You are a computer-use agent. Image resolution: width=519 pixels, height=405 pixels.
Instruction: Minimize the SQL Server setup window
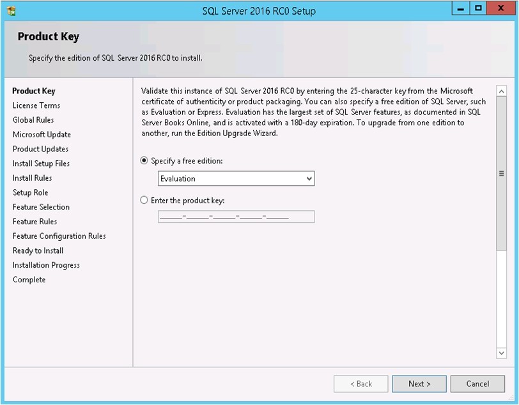coord(460,8)
